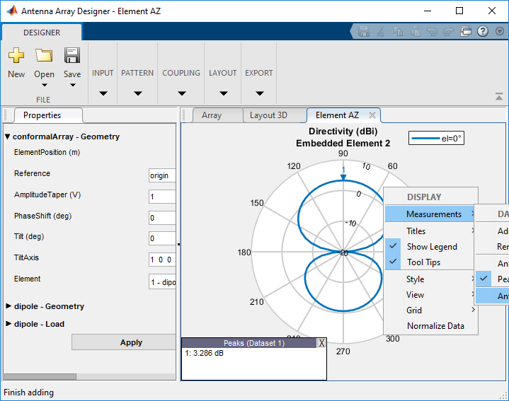Open the Help question mark icon
The height and width of the screenshot is (401, 509).
(x=483, y=32)
